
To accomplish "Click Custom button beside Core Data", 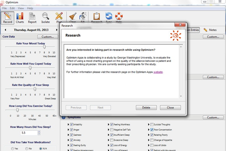I will (x=48, y=37).
